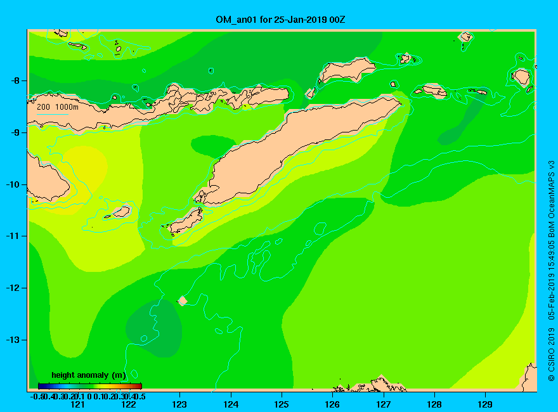Image resolution: width=558 pixels, height=412 pixels.
Task: Click longitude label "121"
Action: coord(77,404)
